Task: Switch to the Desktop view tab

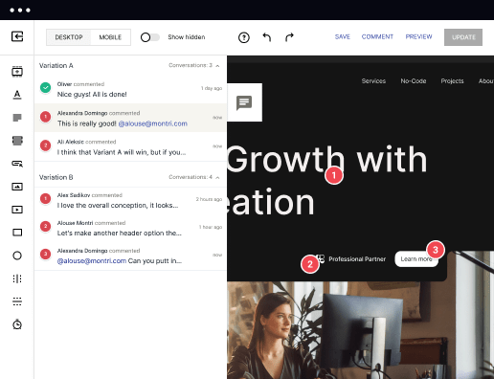Action: click(x=69, y=37)
